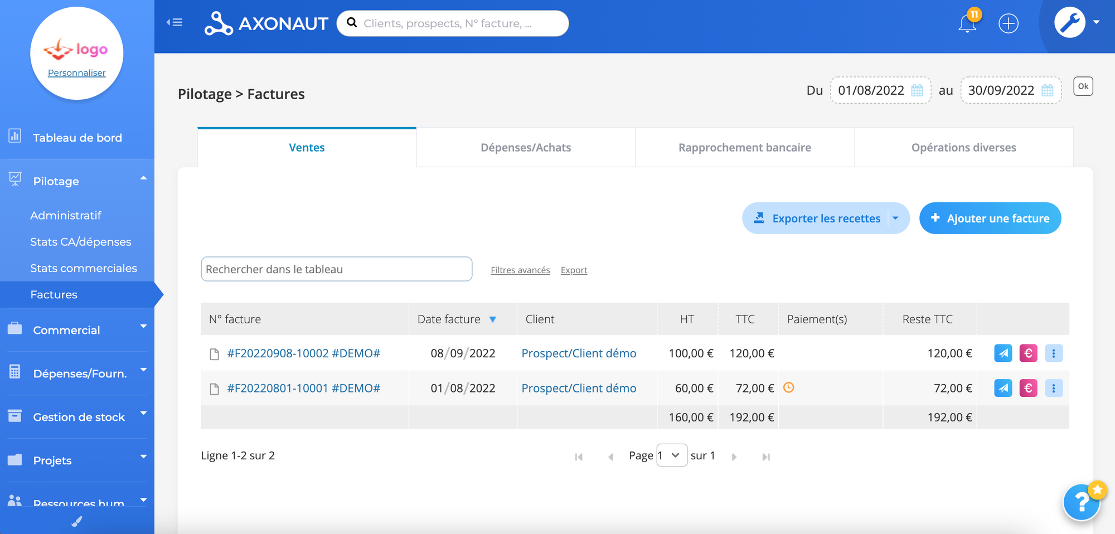Screen dimensions: 1115x534
Task: Open the help bubble in bottom-right corner
Action: pos(1082,502)
